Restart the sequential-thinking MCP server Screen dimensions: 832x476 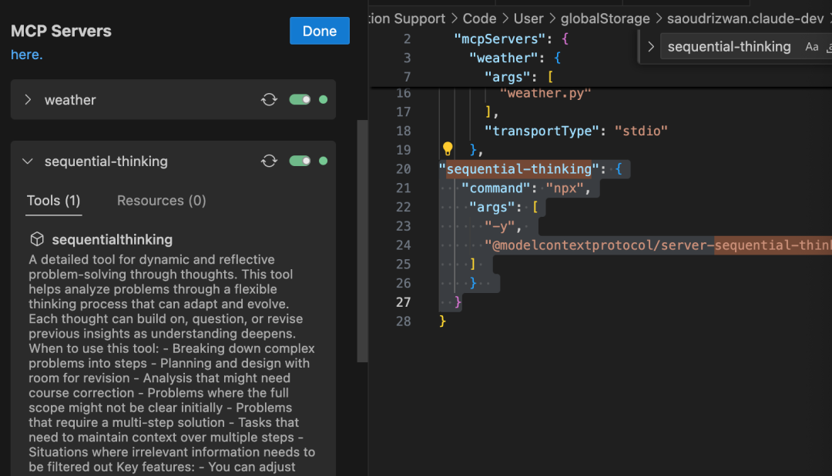pyautogui.click(x=269, y=161)
